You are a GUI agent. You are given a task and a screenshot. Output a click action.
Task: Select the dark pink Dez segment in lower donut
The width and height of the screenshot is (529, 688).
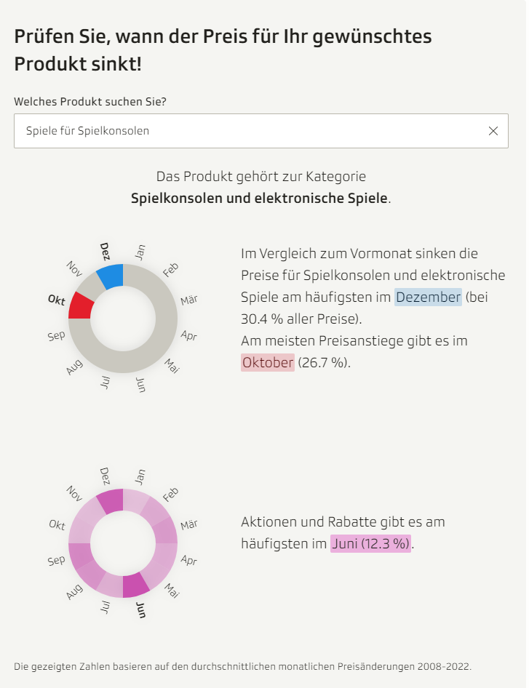click(x=111, y=501)
